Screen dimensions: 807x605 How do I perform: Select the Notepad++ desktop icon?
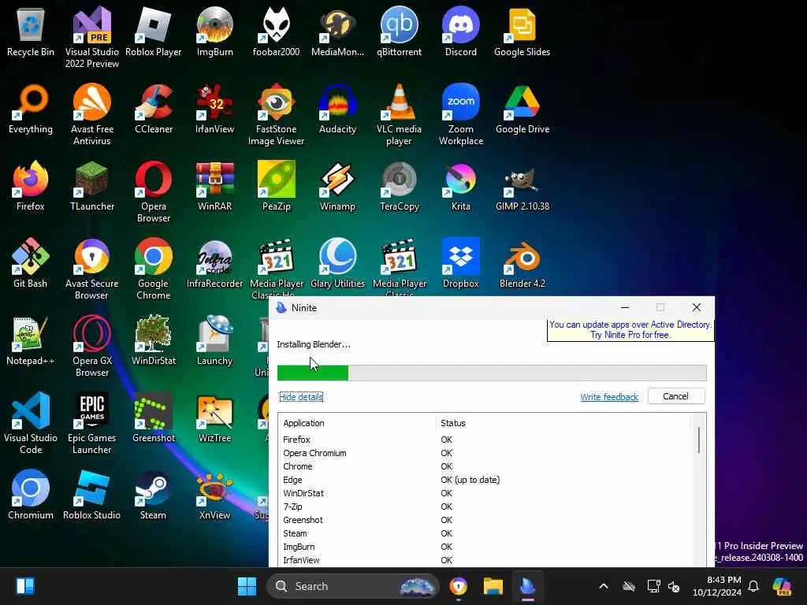coord(31,340)
